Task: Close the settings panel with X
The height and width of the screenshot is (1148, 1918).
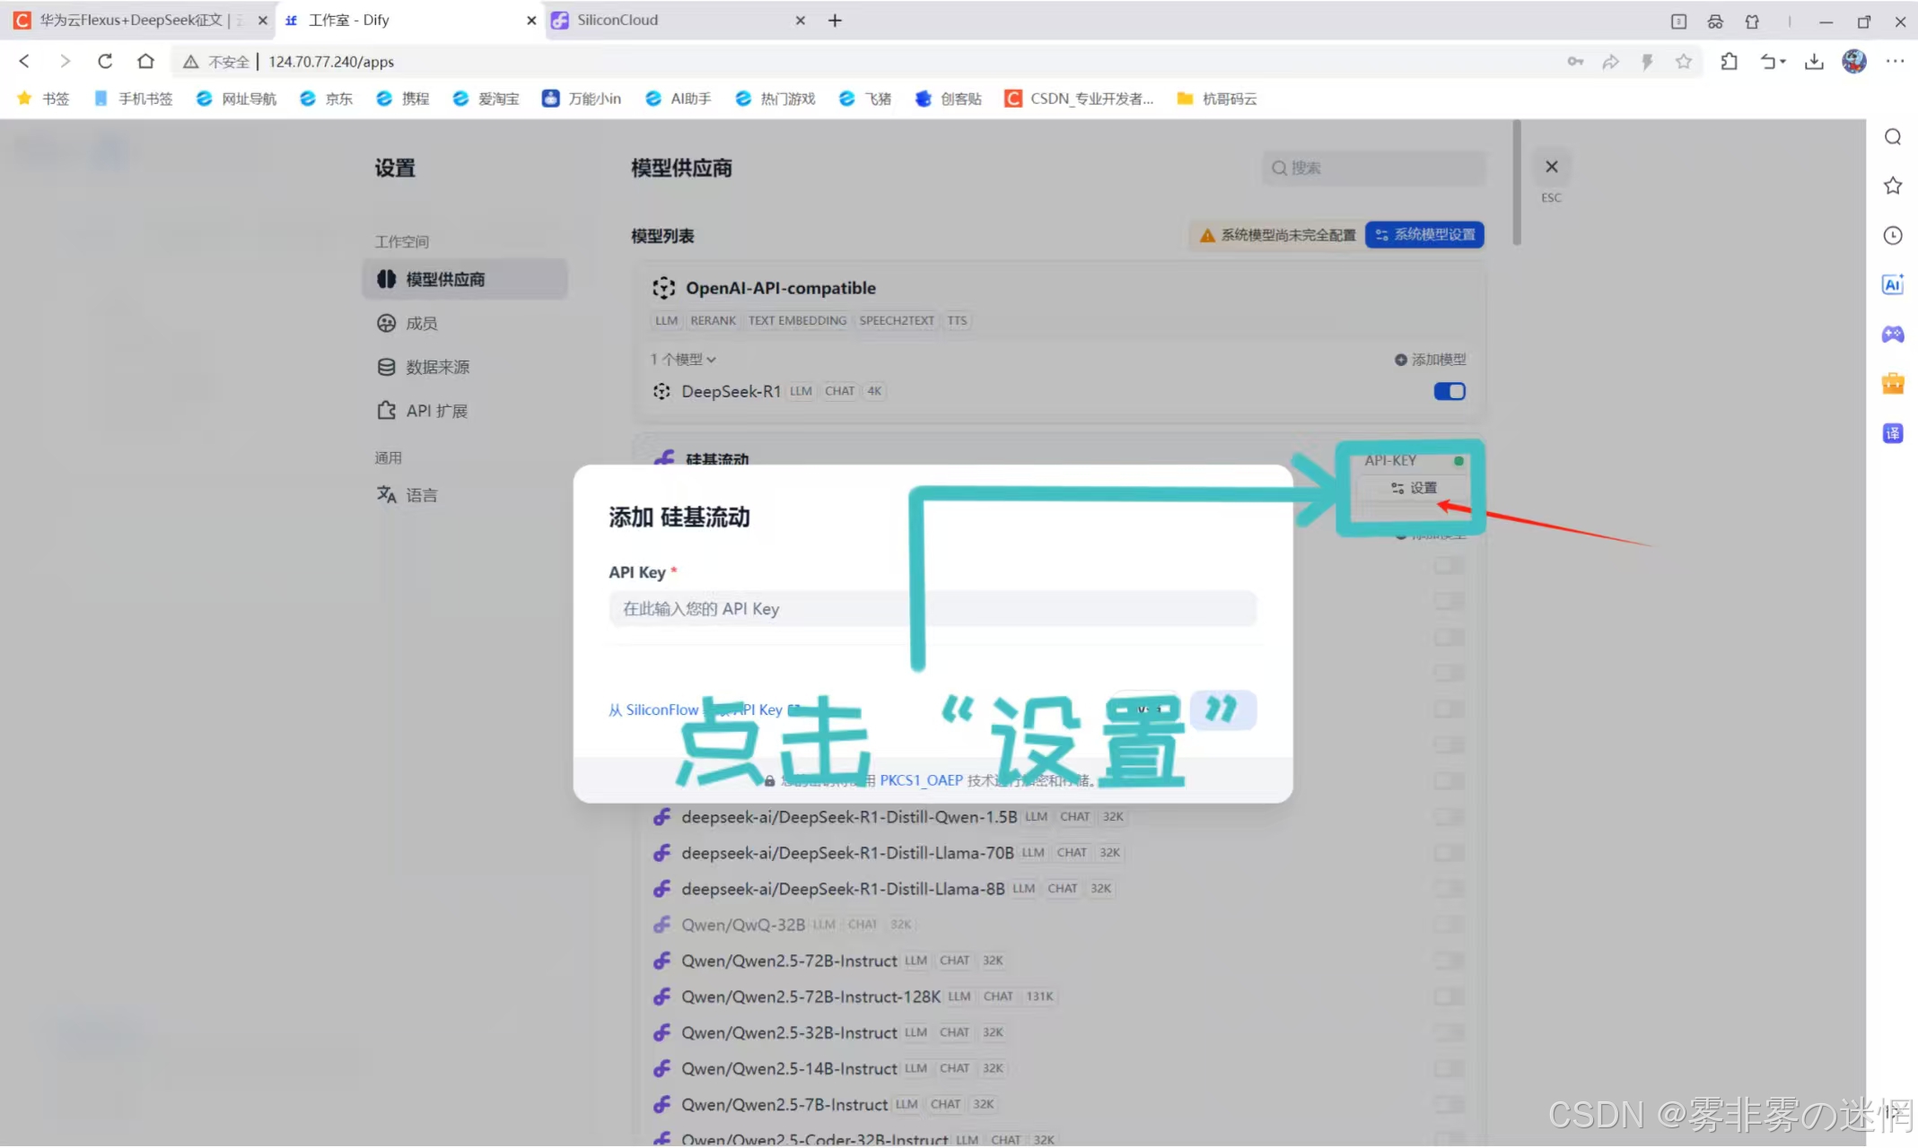Action: coord(1551,167)
